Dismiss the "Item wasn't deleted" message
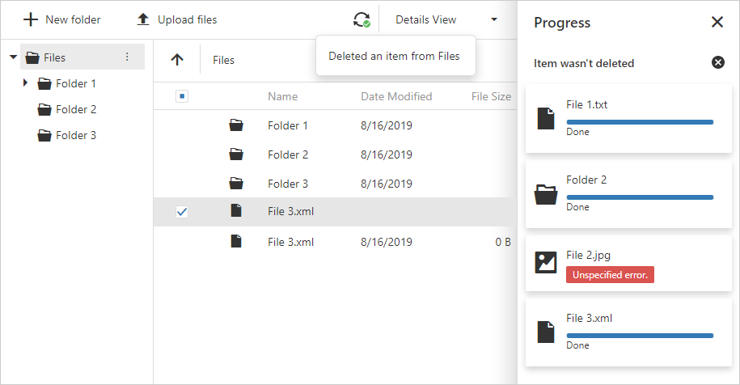This screenshot has height=385, width=740. coord(718,62)
